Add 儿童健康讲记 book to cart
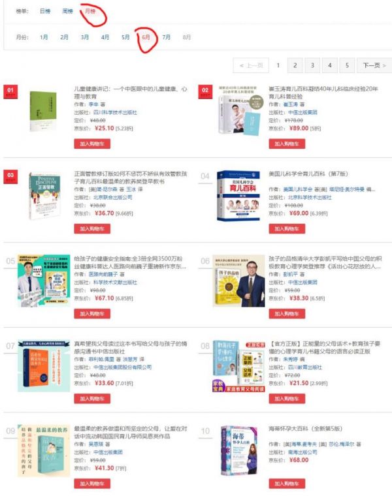 [x=92, y=144]
